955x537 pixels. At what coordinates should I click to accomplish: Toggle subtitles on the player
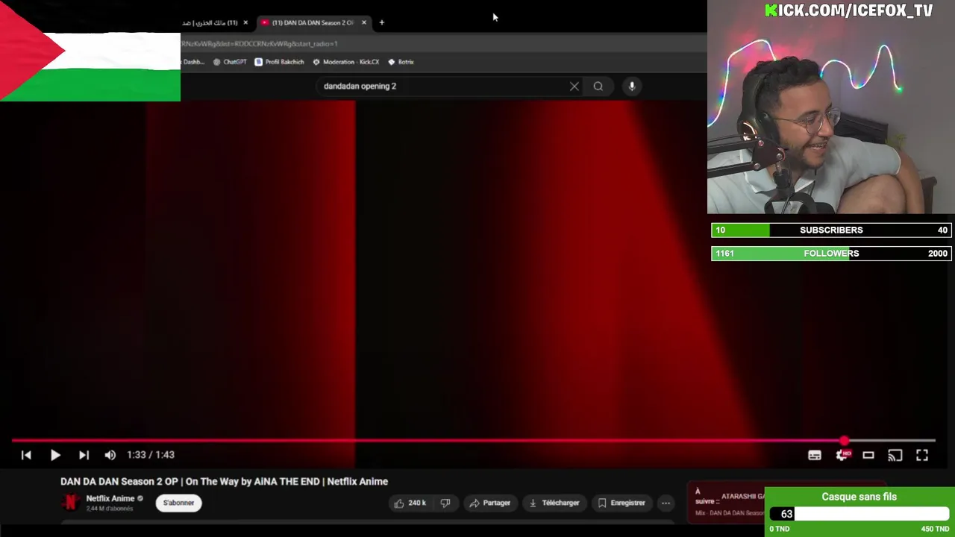[815, 455]
